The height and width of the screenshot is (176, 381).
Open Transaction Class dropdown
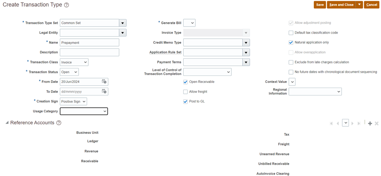[74, 62]
